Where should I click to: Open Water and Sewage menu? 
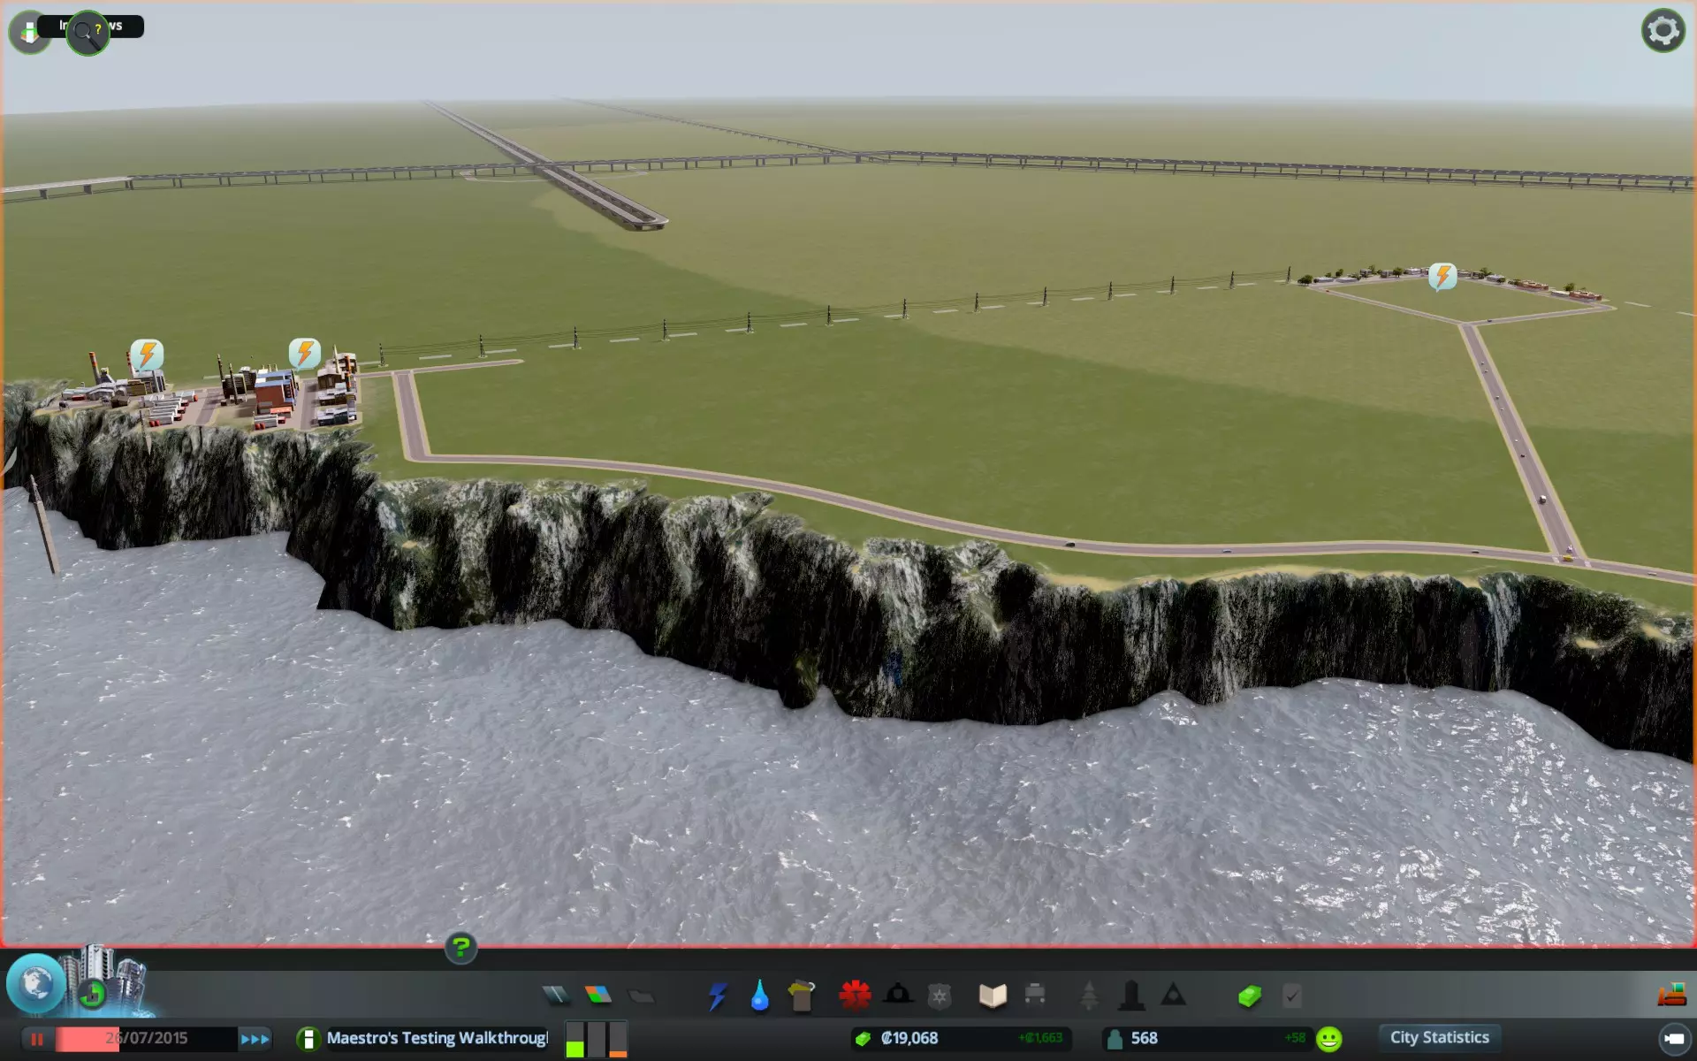(x=759, y=996)
